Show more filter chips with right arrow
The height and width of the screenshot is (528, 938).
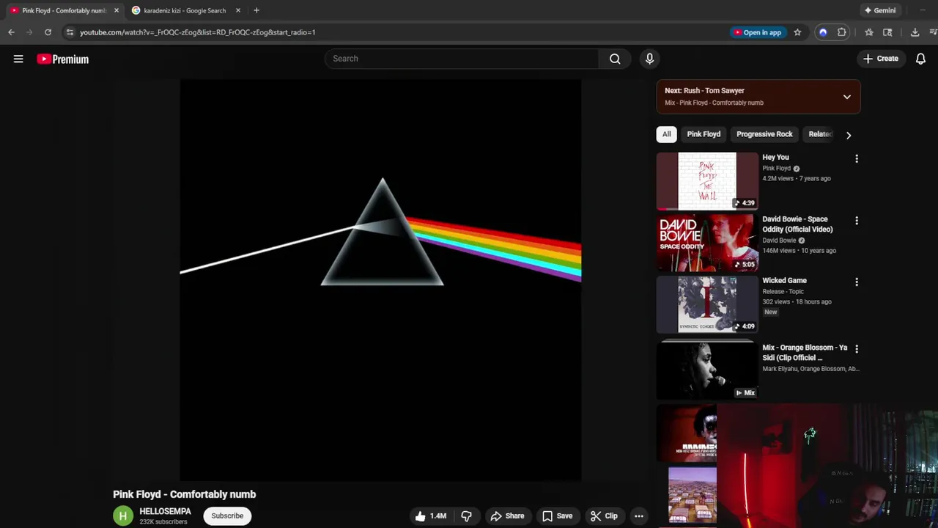(849, 135)
